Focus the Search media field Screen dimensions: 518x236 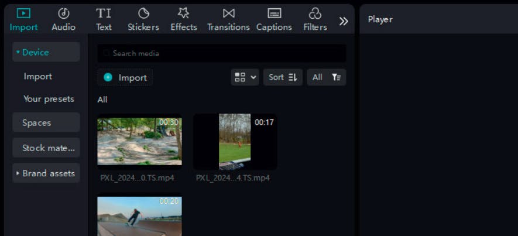coord(222,53)
